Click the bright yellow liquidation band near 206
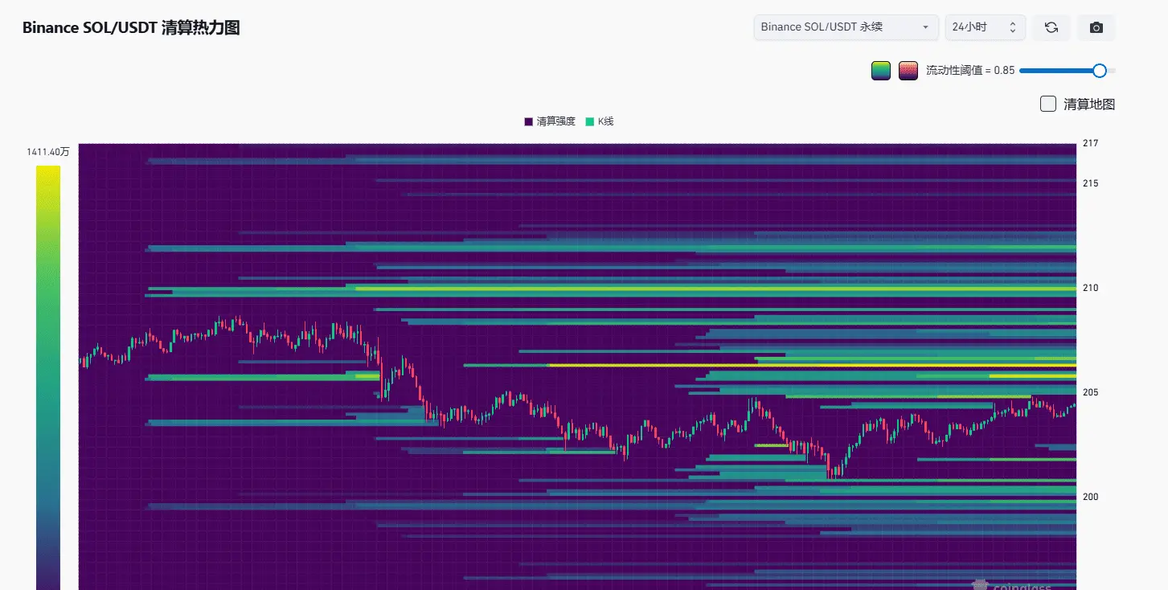Viewport: 1168px width, 590px height. tap(812, 365)
